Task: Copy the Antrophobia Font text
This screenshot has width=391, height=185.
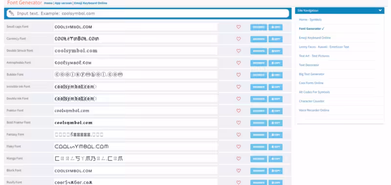Action: pos(276,63)
